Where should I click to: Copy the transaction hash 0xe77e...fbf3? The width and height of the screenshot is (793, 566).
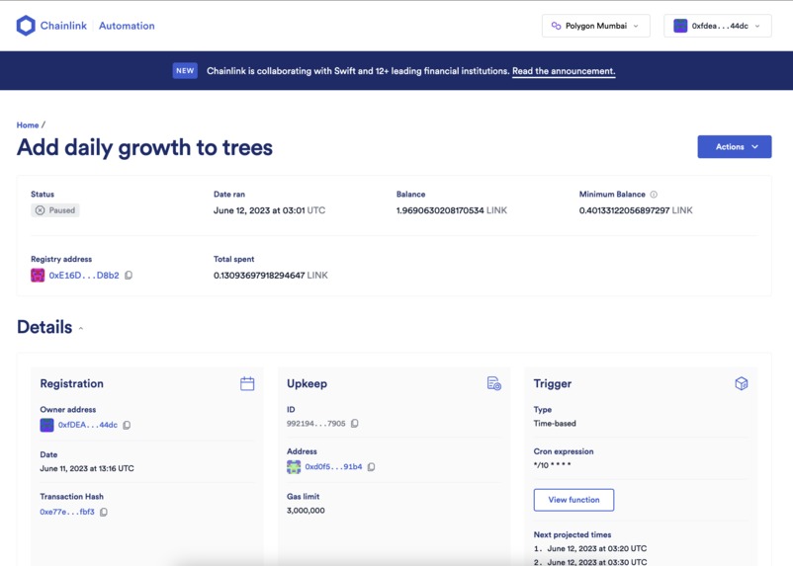coord(104,512)
